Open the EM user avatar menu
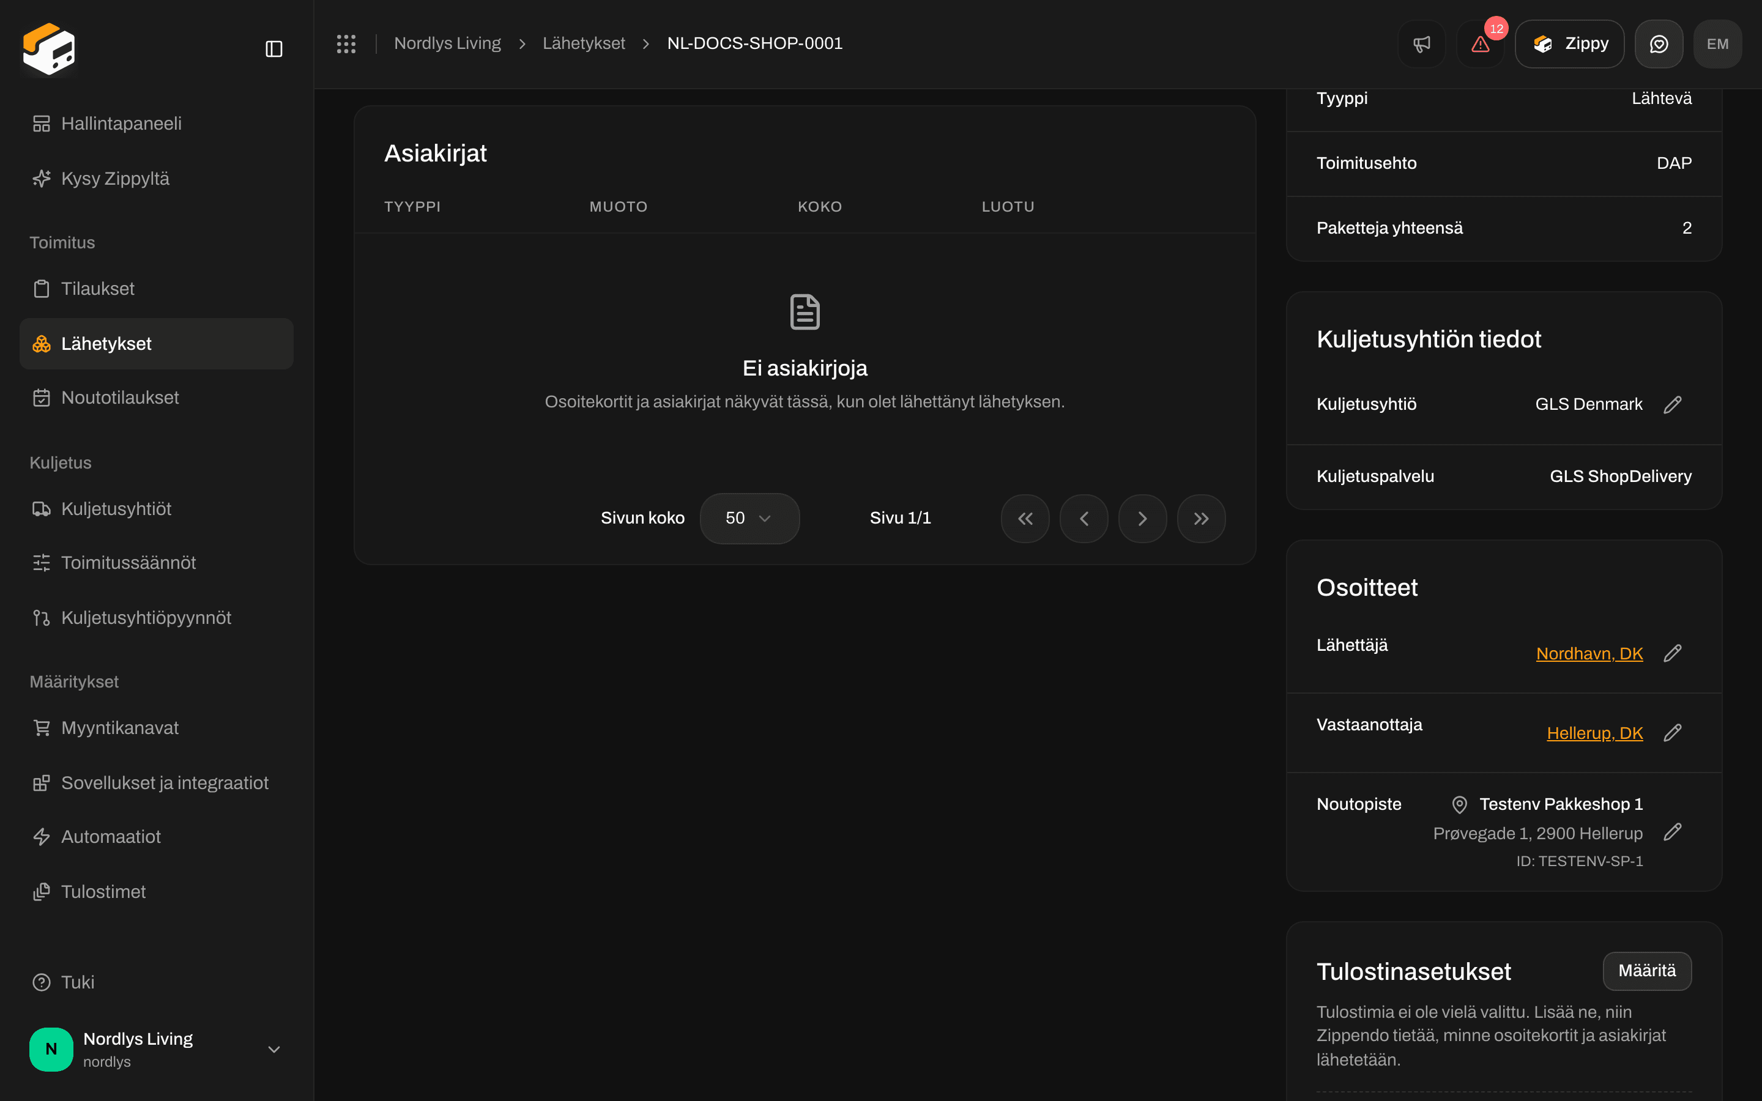The width and height of the screenshot is (1762, 1101). coord(1717,43)
